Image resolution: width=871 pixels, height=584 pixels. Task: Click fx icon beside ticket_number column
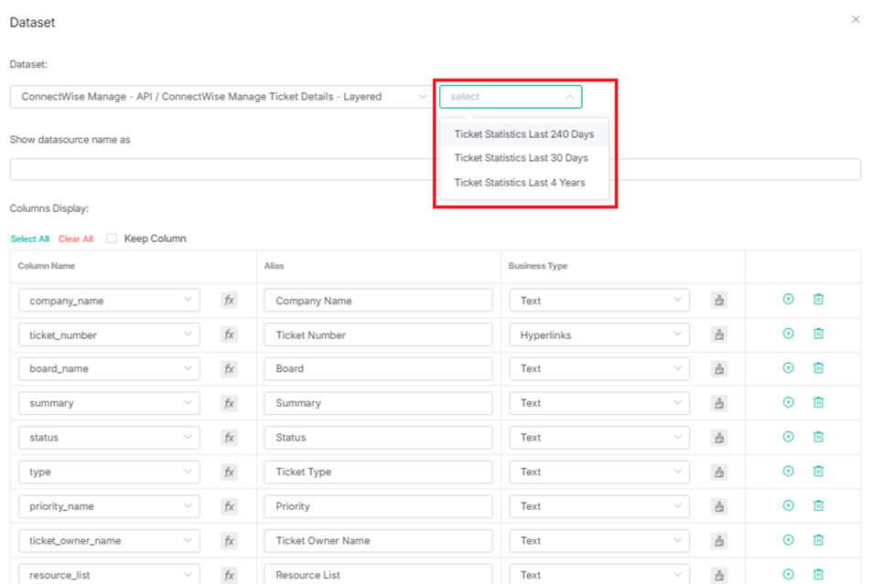pyautogui.click(x=229, y=334)
